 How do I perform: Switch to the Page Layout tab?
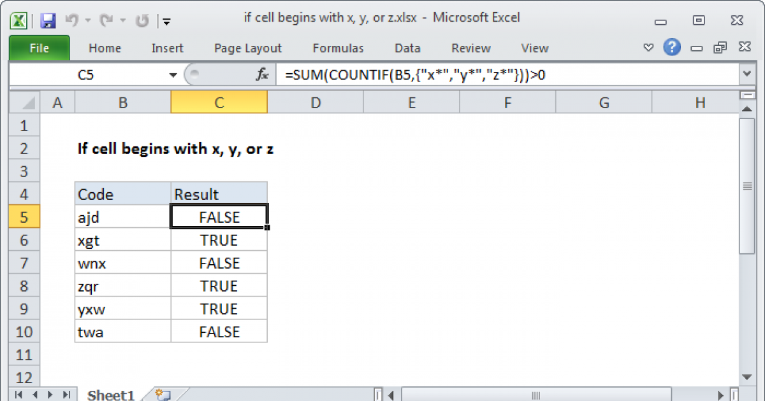(x=247, y=48)
